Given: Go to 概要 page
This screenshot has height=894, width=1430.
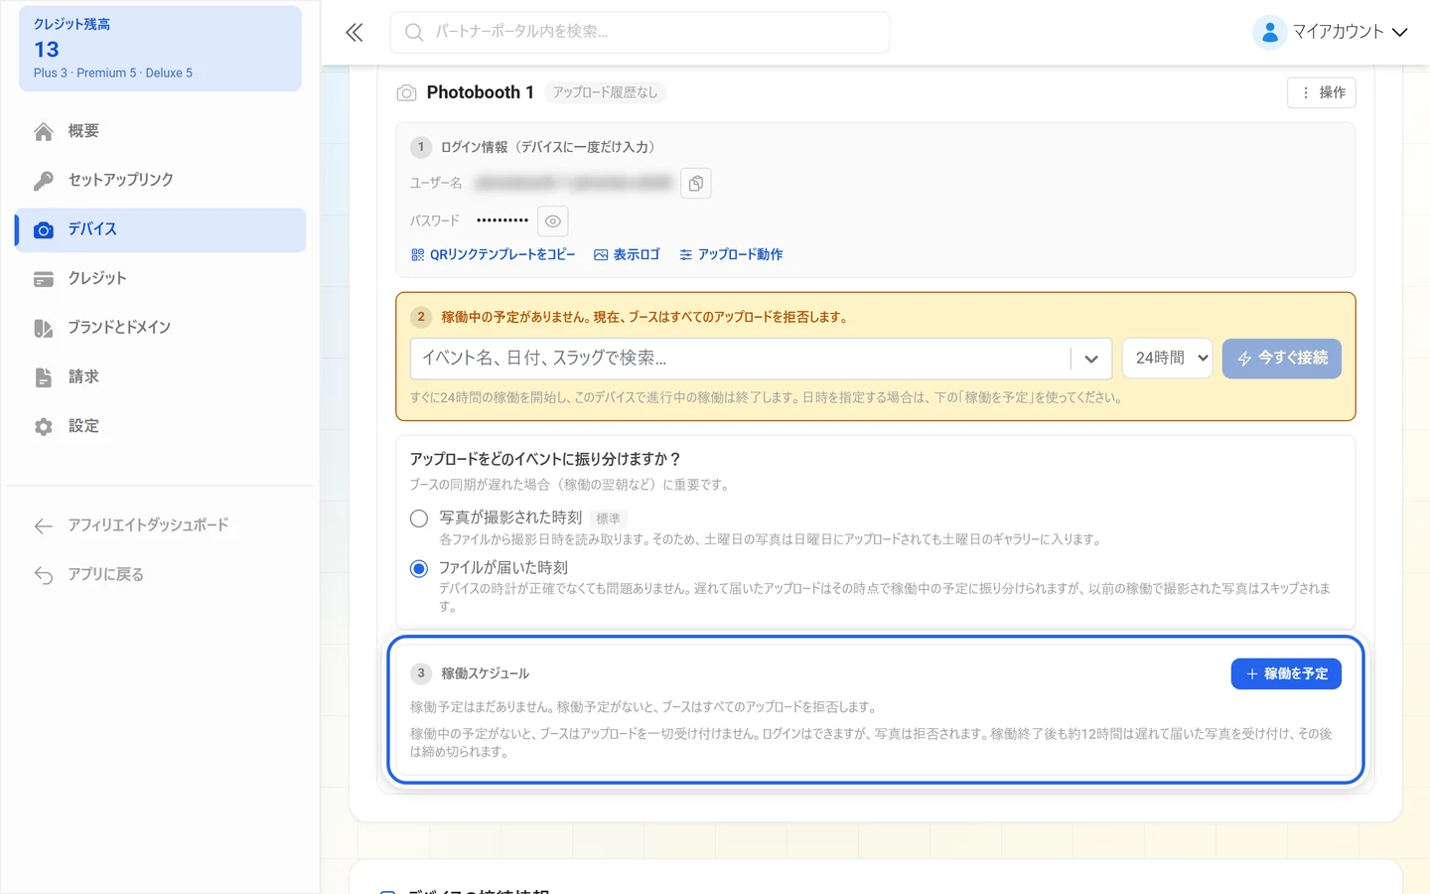Looking at the screenshot, I should coord(161,131).
